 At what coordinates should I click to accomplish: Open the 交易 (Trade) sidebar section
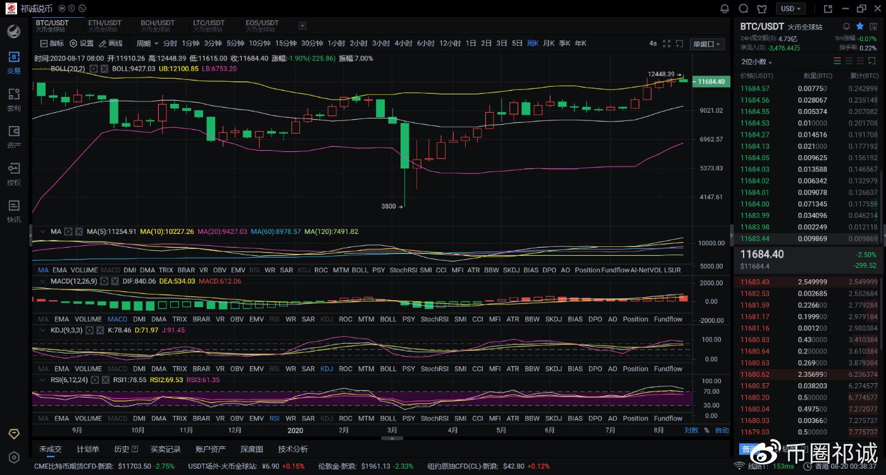click(14, 63)
